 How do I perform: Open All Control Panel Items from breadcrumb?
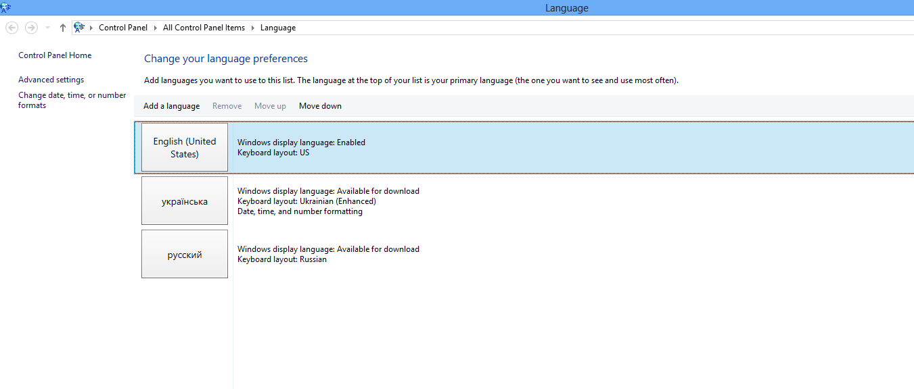point(204,27)
